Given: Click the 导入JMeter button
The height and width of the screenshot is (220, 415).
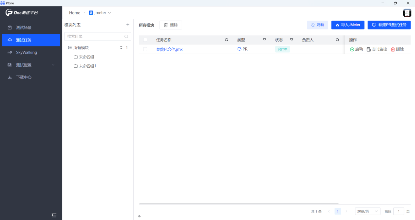Looking at the screenshot, I should coord(348,25).
